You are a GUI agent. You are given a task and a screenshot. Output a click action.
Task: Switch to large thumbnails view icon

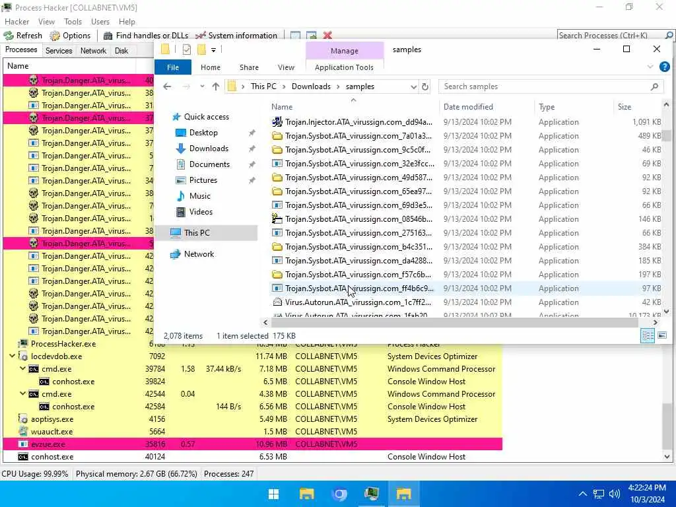pyautogui.click(x=662, y=335)
